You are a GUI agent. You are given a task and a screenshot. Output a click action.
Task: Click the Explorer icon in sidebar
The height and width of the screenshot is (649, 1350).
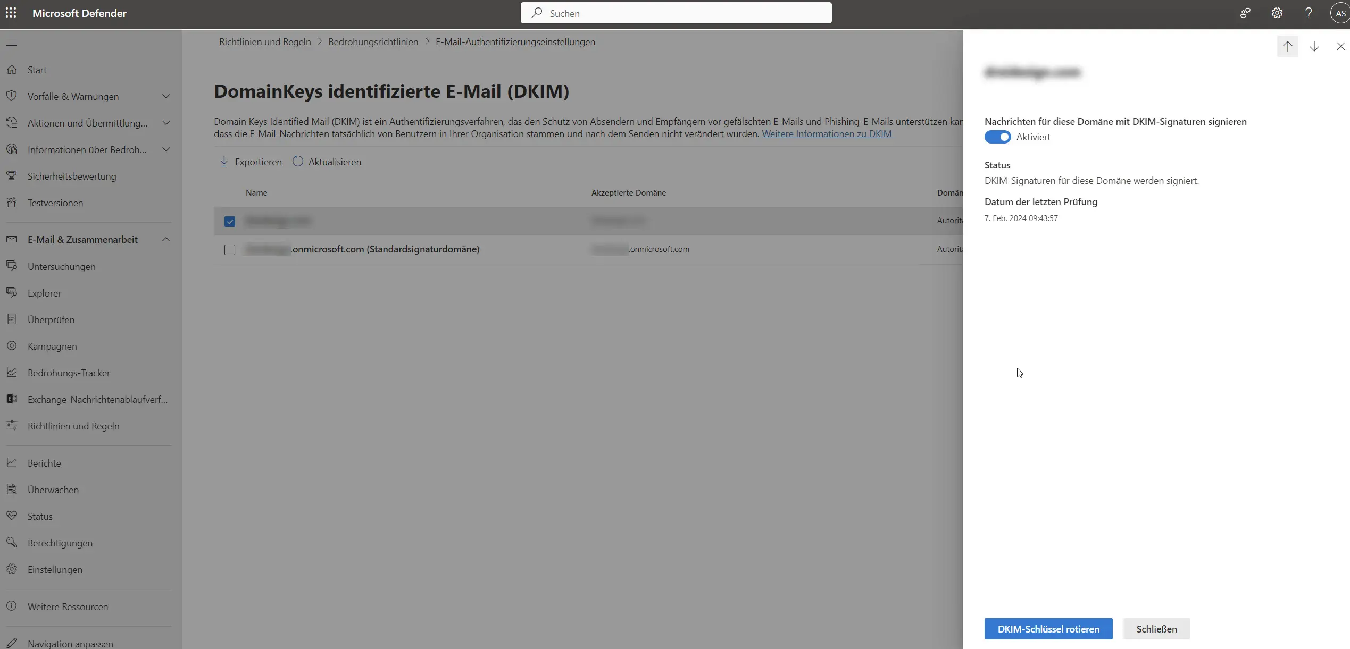coord(12,293)
